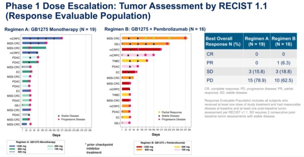304x157 pixels.
Task: Click the Regimen B legend 1200 mg red swatch
Action: [139, 147]
